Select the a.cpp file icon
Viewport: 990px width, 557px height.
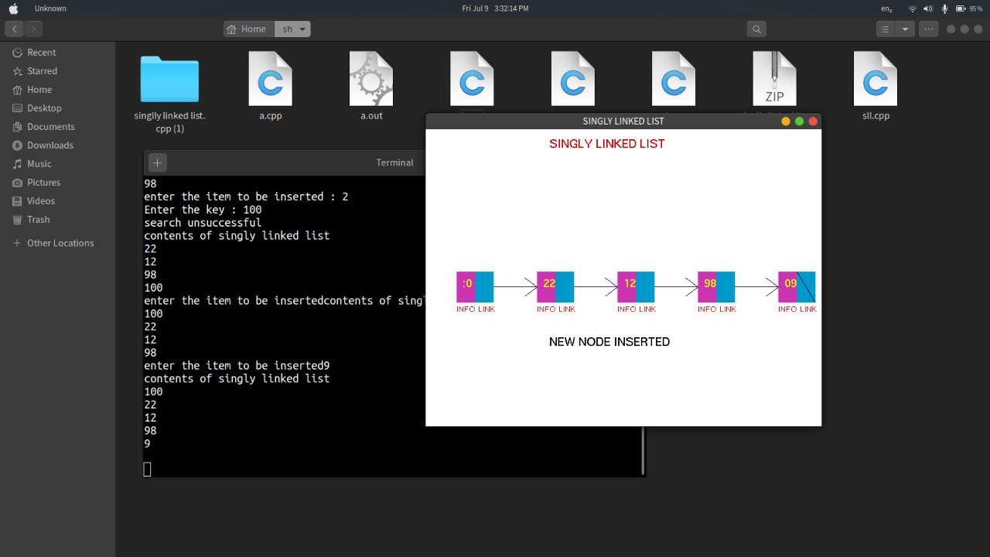[271, 79]
